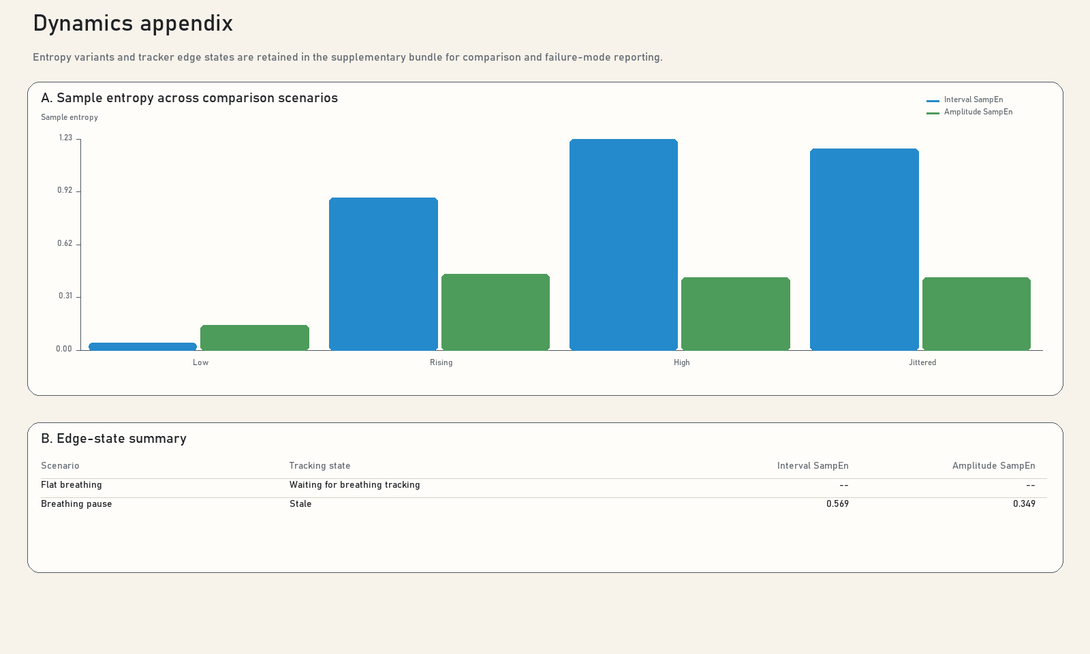The height and width of the screenshot is (654, 1090).
Task: Click the 0.31 y-axis tick label
Action: [65, 296]
